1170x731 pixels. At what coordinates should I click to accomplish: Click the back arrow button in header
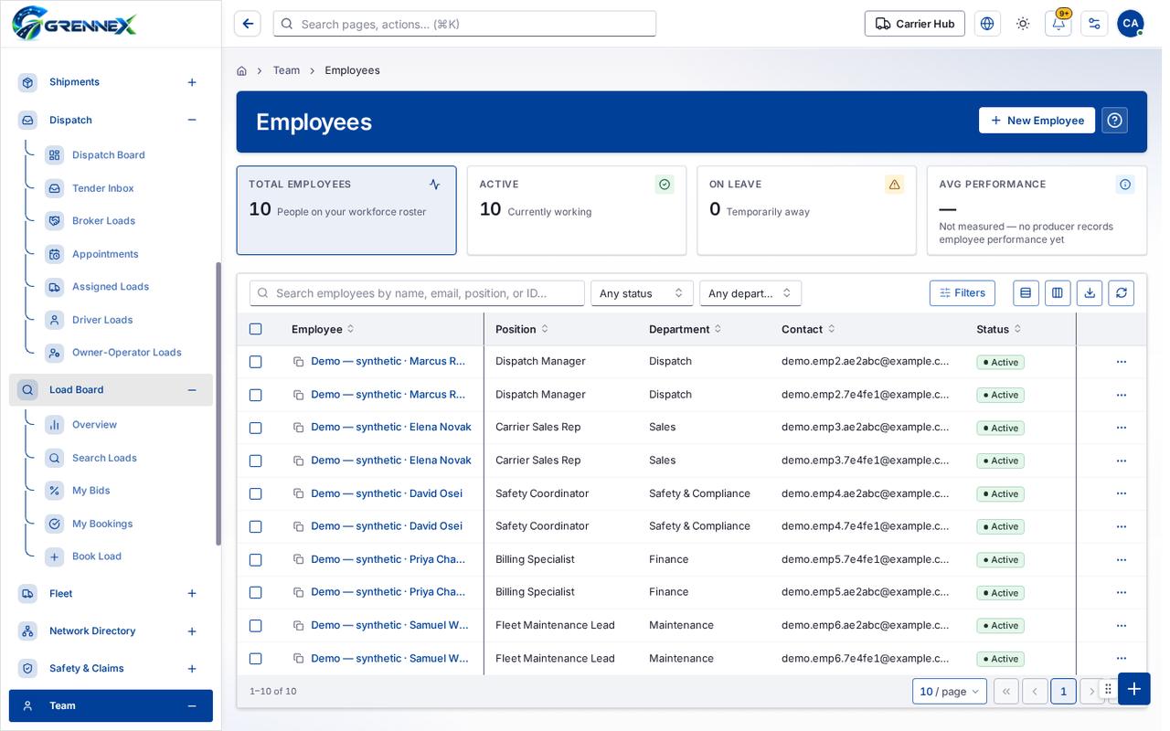248,24
